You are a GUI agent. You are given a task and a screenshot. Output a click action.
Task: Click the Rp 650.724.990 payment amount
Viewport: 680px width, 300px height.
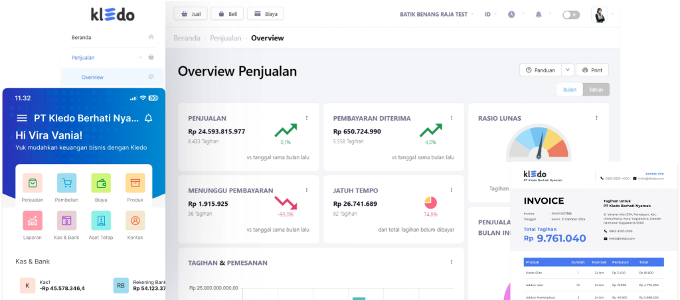coord(357,132)
